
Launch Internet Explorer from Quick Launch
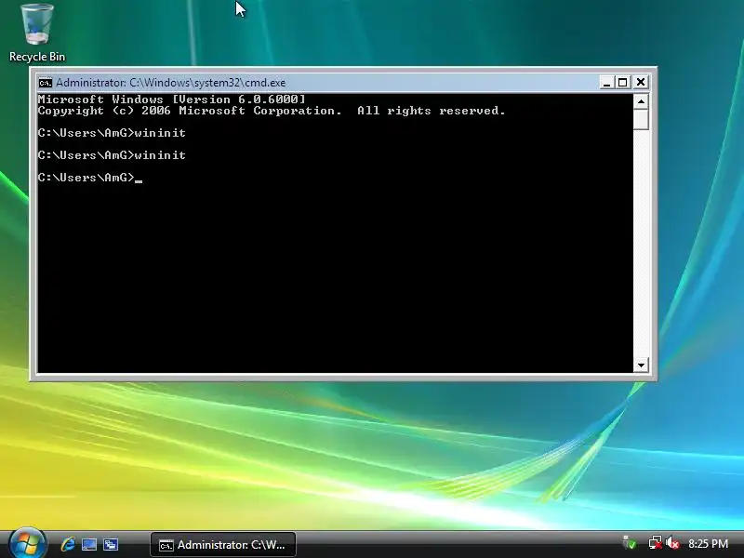68,544
